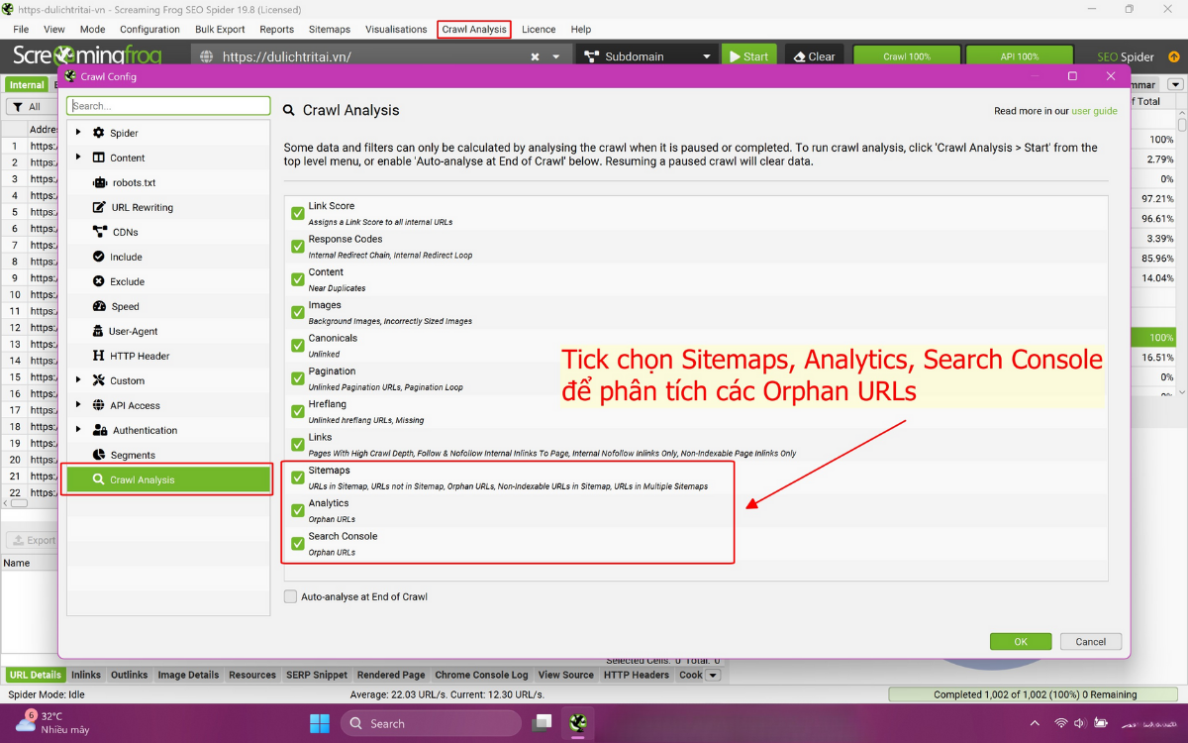Click the Exclude icon in sidebar

tap(99, 282)
